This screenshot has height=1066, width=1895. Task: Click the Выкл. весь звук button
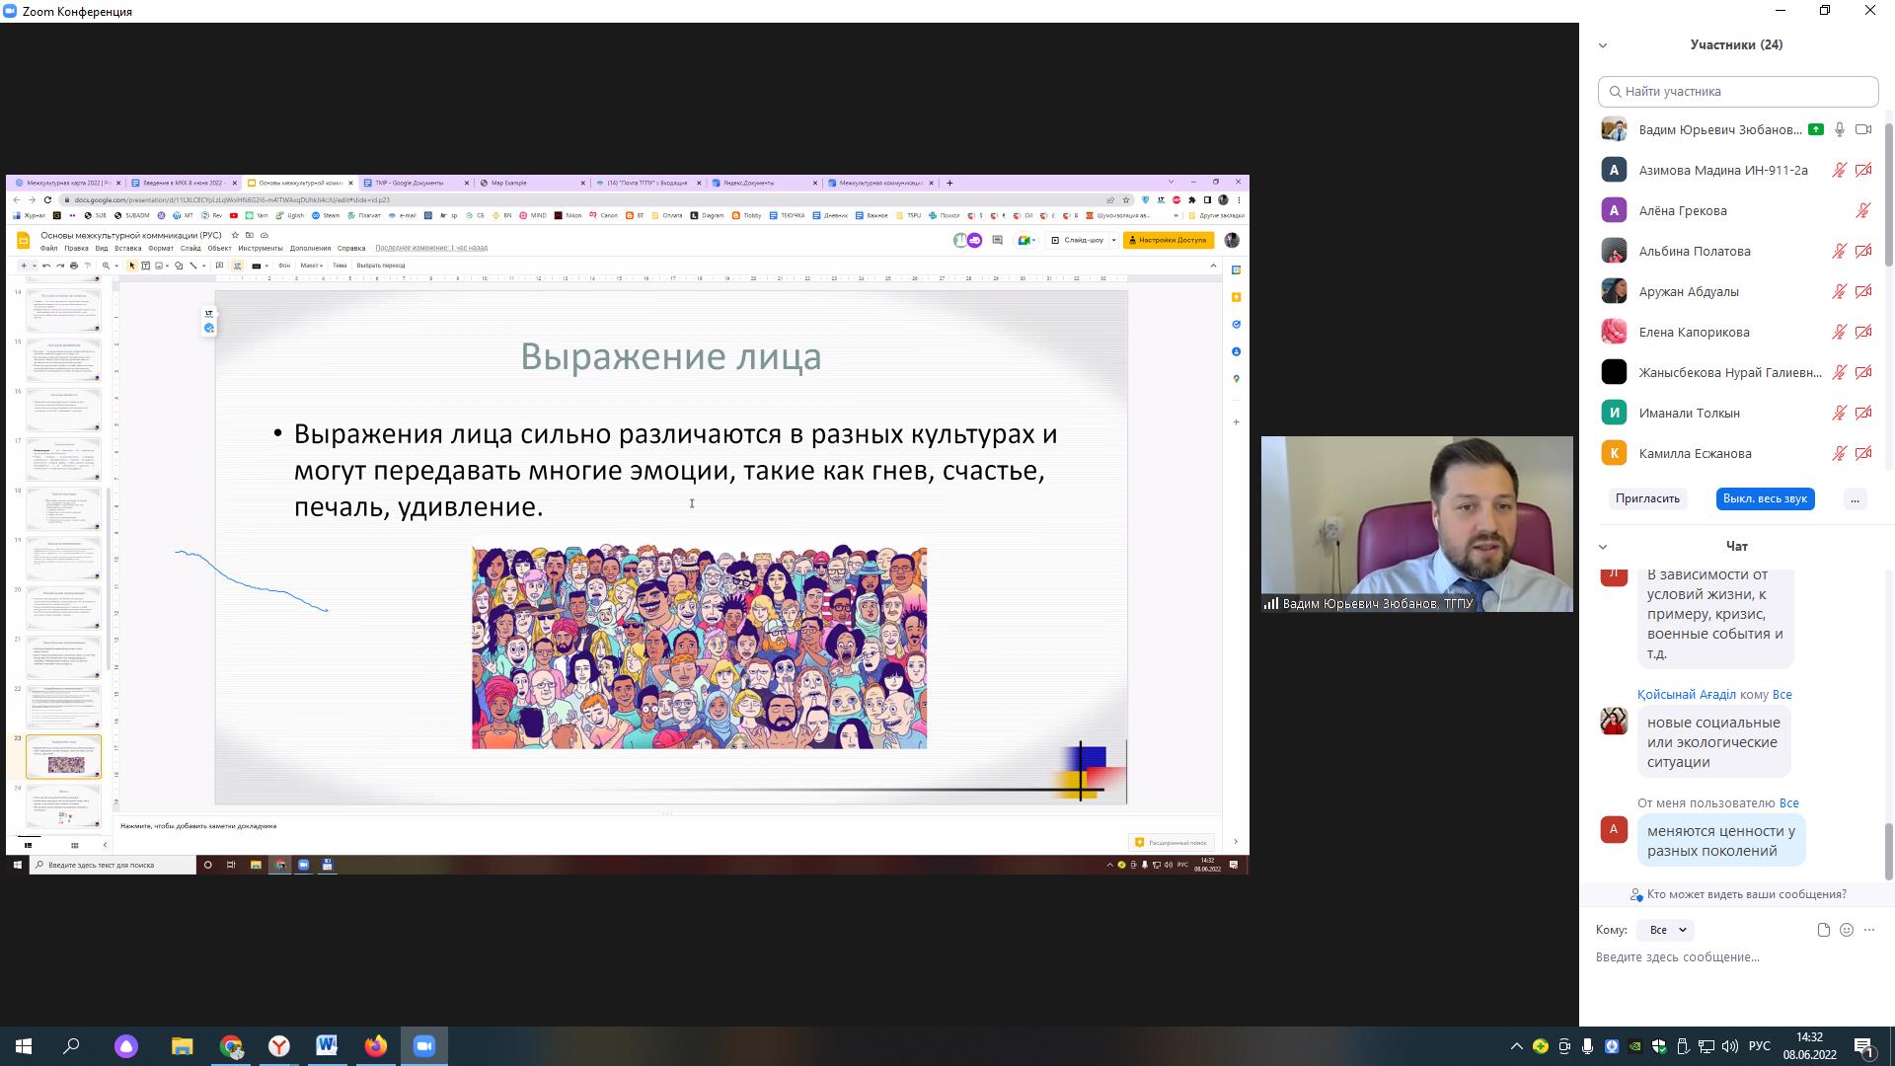(1765, 499)
